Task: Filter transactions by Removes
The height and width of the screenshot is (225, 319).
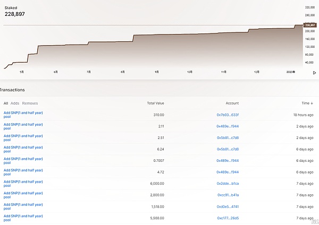Action: pyautogui.click(x=30, y=103)
